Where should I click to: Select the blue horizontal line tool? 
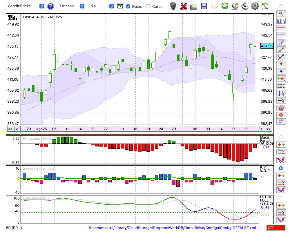pyautogui.click(x=281, y=35)
